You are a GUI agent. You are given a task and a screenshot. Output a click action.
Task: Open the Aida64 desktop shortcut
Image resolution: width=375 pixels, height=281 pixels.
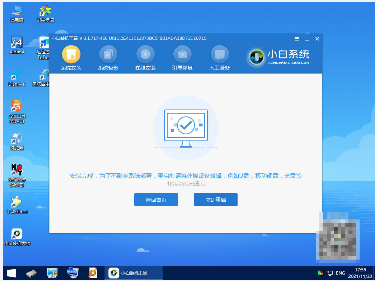[x=16, y=44]
